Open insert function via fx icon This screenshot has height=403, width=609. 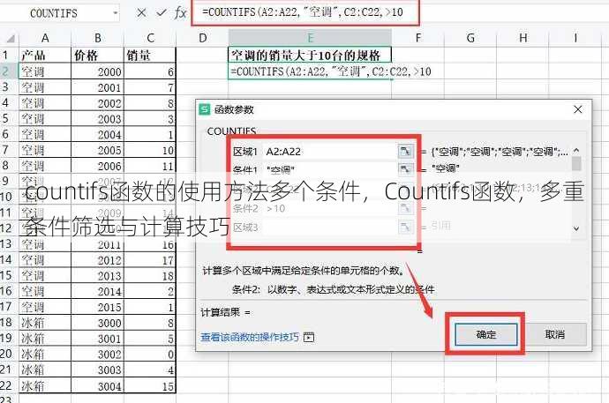[181, 13]
